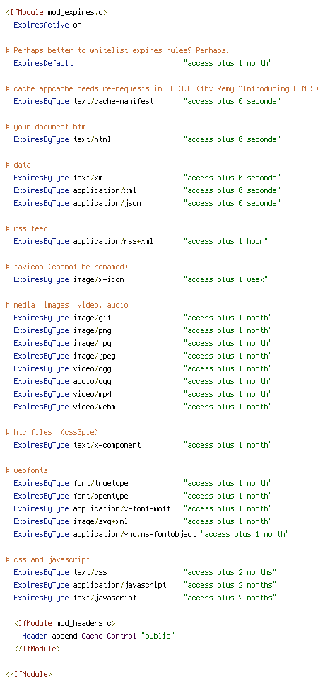
Task: Click the opening IfModule mod_expires.c tag
Action: coord(57,12)
